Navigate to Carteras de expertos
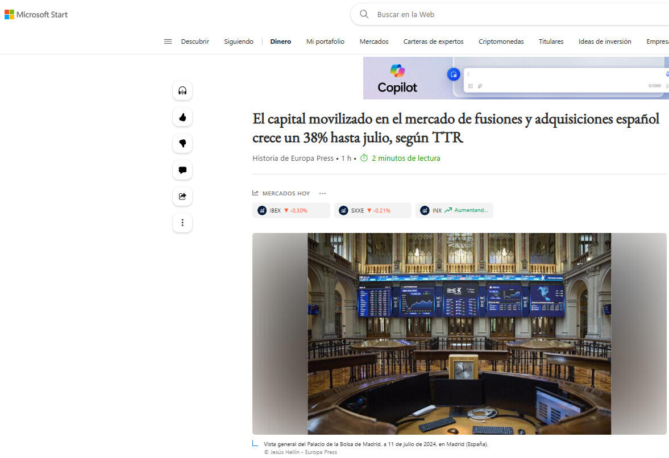The height and width of the screenshot is (458, 669). pos(433,41)
